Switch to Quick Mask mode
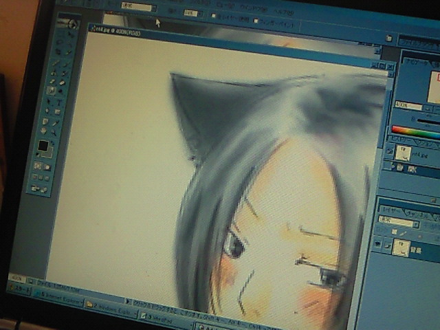 (47, 167)
